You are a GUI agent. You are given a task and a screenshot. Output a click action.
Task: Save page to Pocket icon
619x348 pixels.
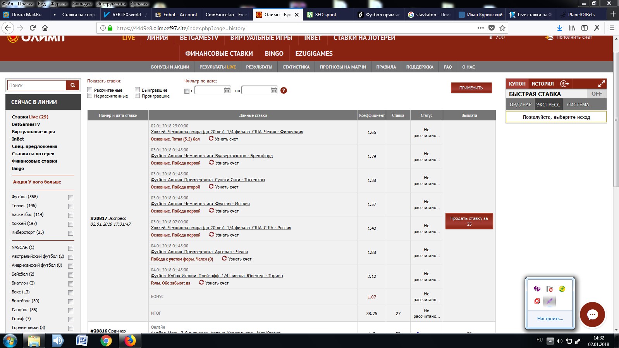492,28
